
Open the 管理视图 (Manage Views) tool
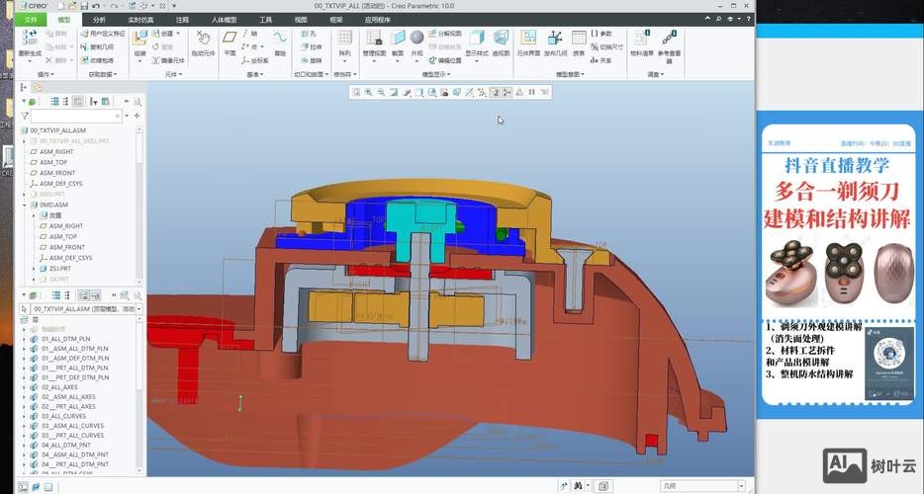tap(373, 41)
